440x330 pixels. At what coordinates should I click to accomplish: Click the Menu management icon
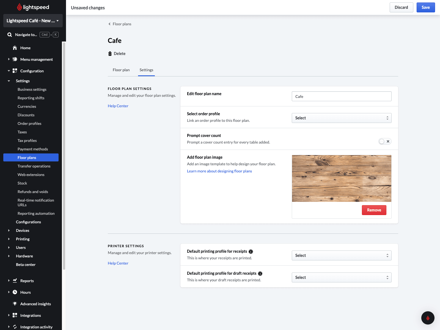click(x=15, y=59)
